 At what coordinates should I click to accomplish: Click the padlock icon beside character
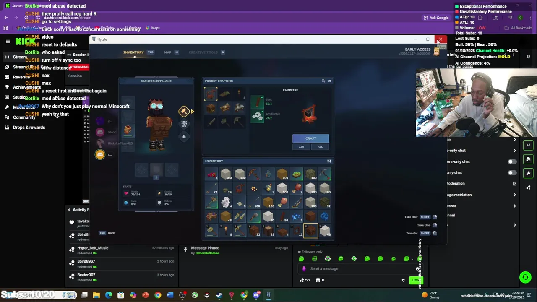point(184,136)
